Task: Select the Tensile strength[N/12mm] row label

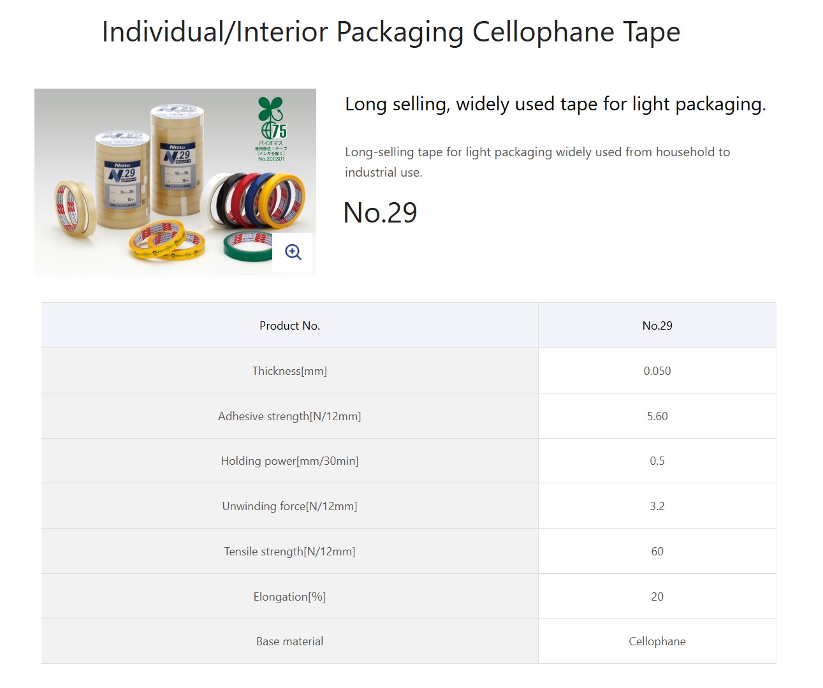Action: coord(289,551)
